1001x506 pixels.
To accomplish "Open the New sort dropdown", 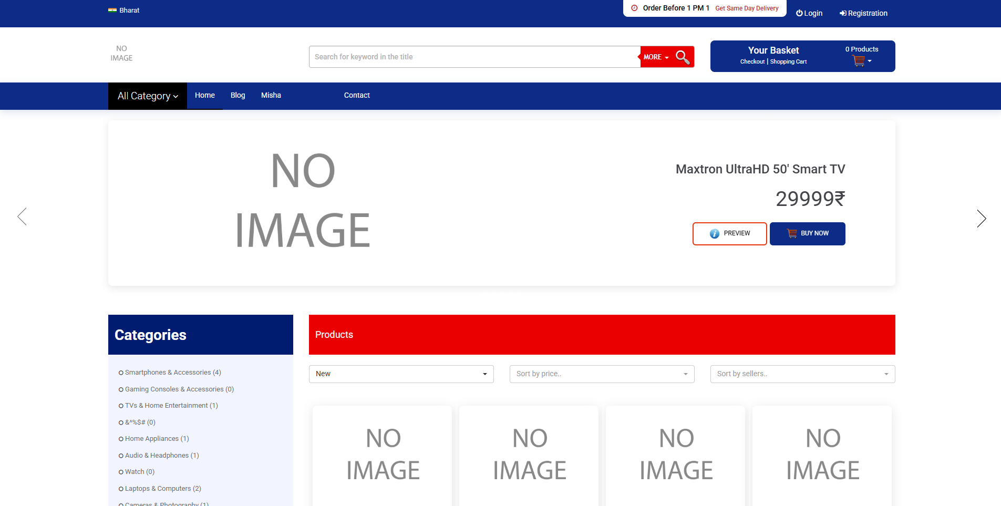I will click(401, 374).
